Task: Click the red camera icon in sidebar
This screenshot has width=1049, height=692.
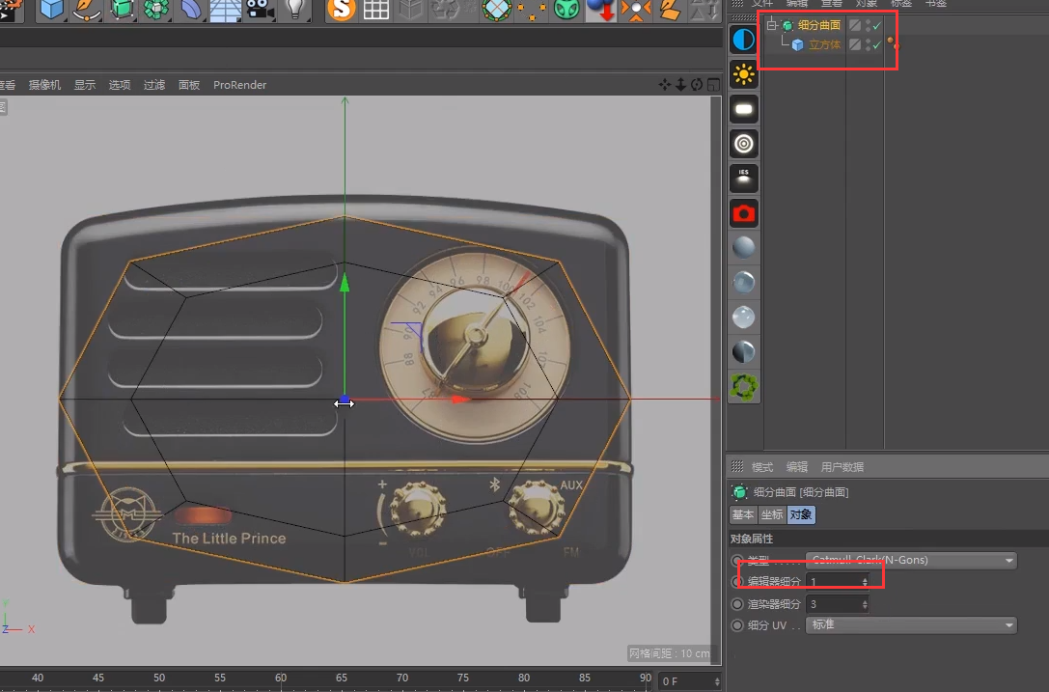Action: pos(743,213)
